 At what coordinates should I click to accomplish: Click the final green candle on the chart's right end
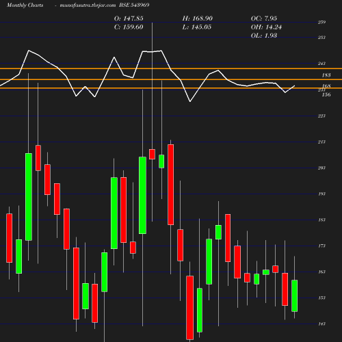click(x=294, y=295)
